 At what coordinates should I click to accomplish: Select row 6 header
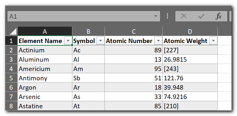(x=12, y=87)
